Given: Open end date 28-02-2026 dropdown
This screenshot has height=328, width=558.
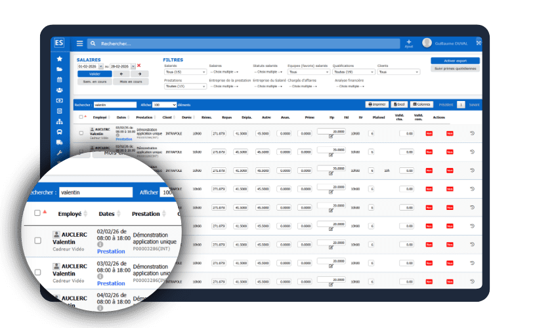Looking at the screenshot, I should pyautogui.click(x=133, y=66).
